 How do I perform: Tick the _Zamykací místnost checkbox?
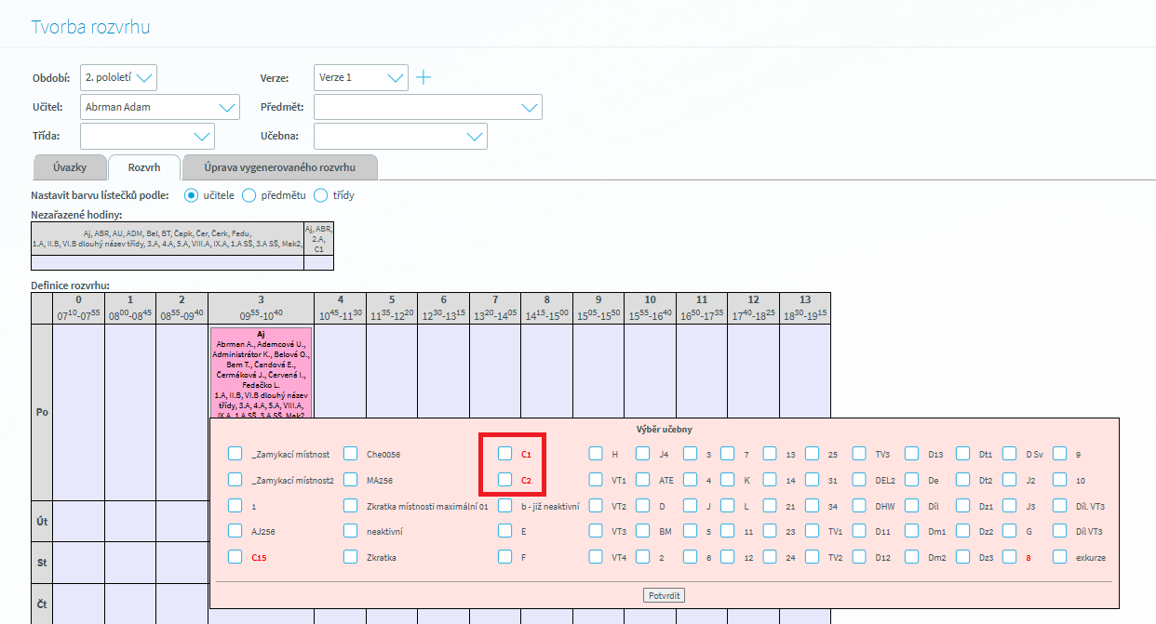235,454
